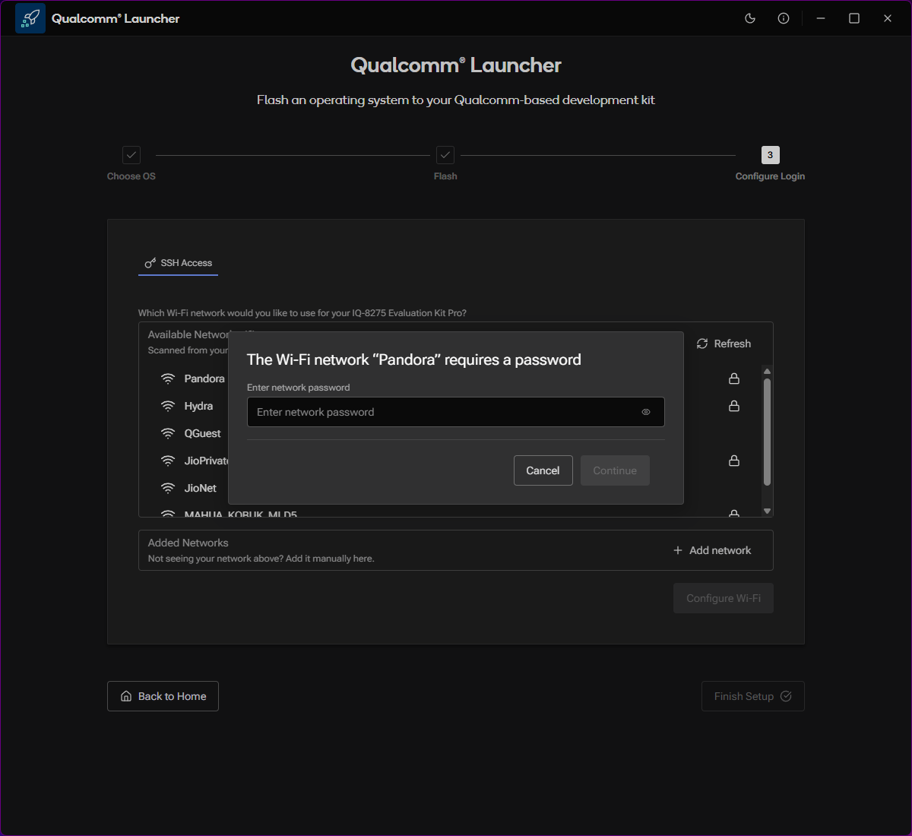Click the home icon in Back to Home

[x=126, y=696]
